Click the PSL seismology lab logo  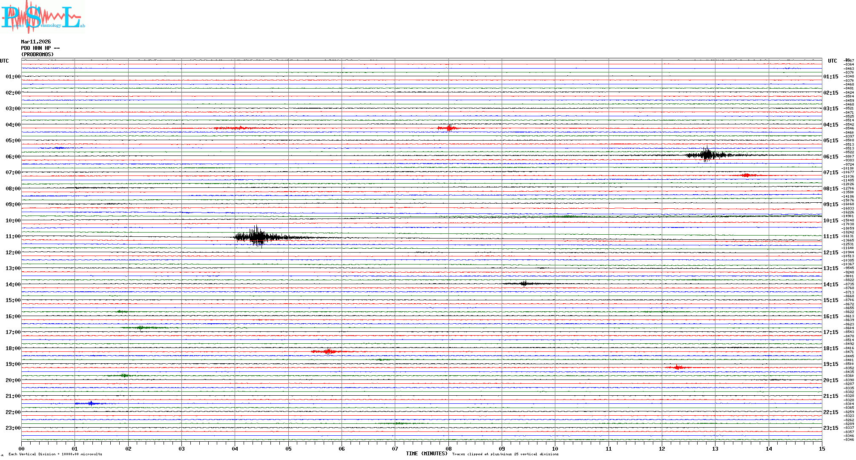coord(43,17)
